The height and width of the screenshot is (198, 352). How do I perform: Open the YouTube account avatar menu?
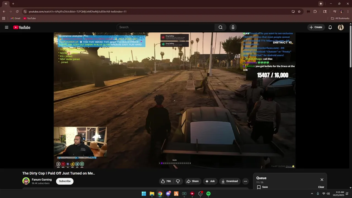coord(341,27)
